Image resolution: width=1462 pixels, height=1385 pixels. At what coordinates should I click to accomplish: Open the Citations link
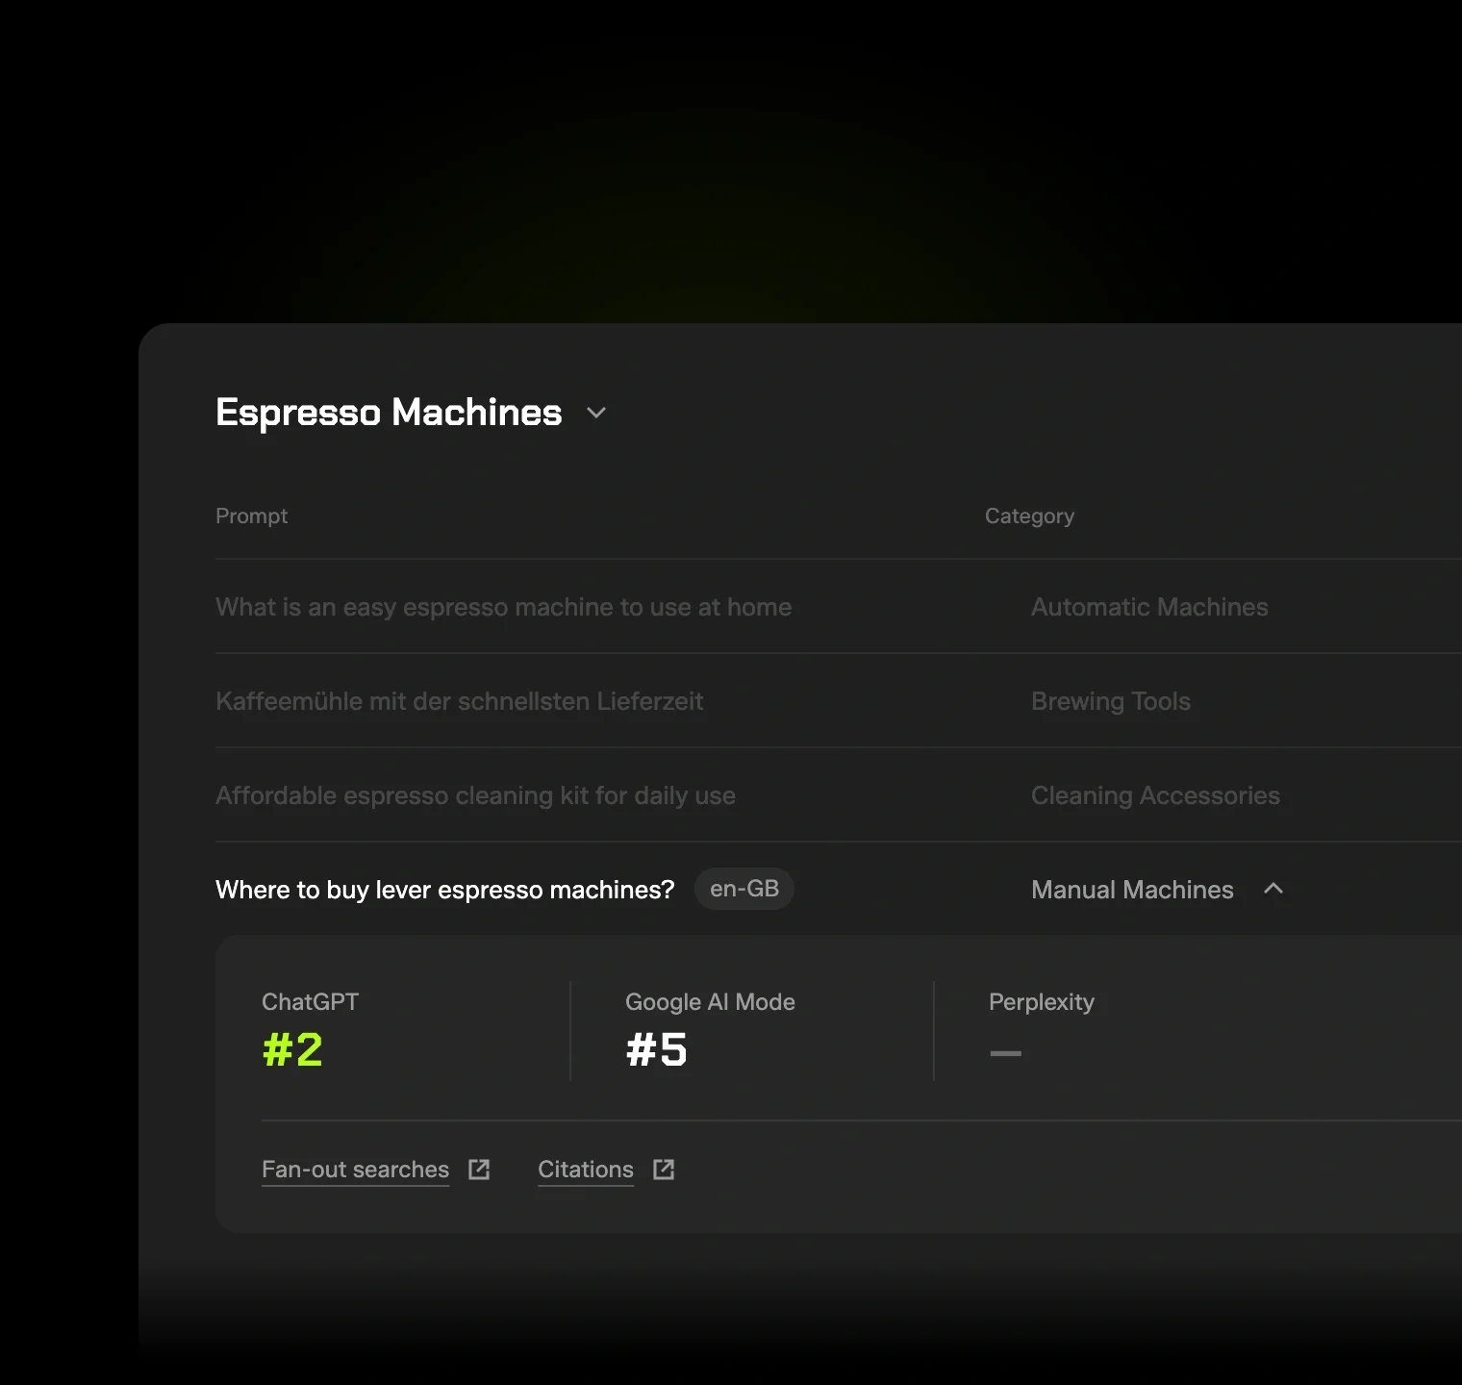pyautogui.click(x=586, y=1170)
